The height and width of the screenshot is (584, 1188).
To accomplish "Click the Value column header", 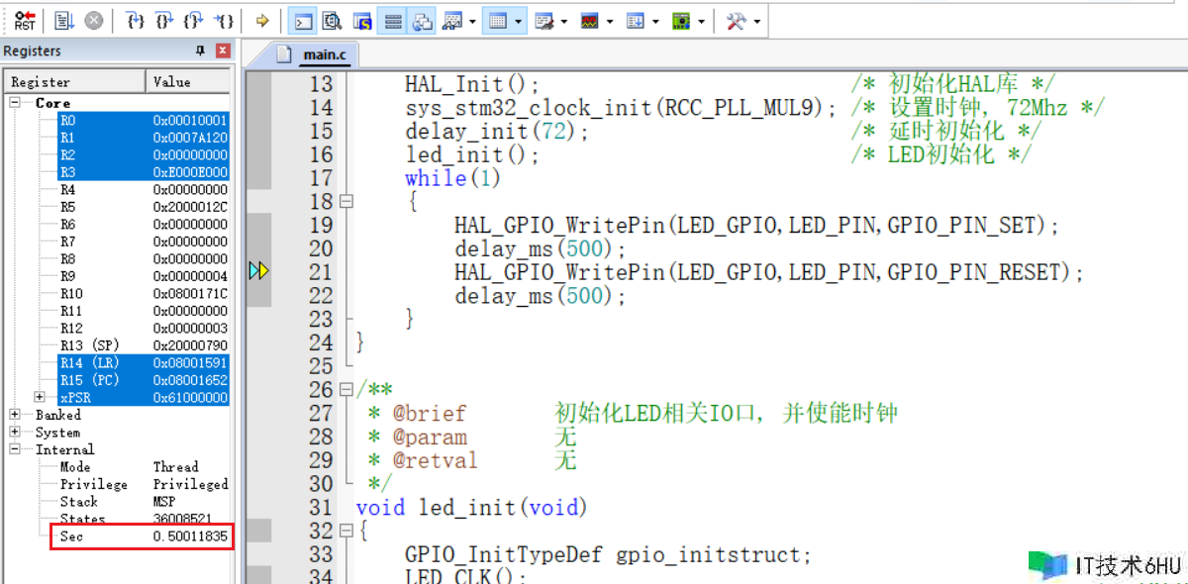I will pyautogui.click(x=188, y=81).
